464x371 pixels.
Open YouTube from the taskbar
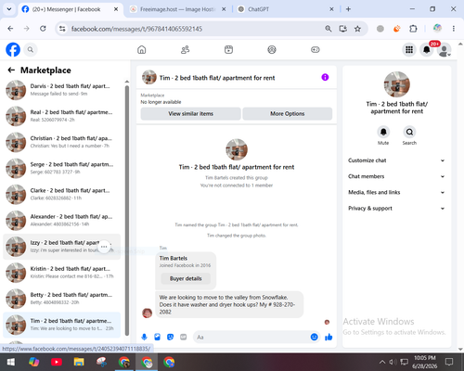coord(57,362)
